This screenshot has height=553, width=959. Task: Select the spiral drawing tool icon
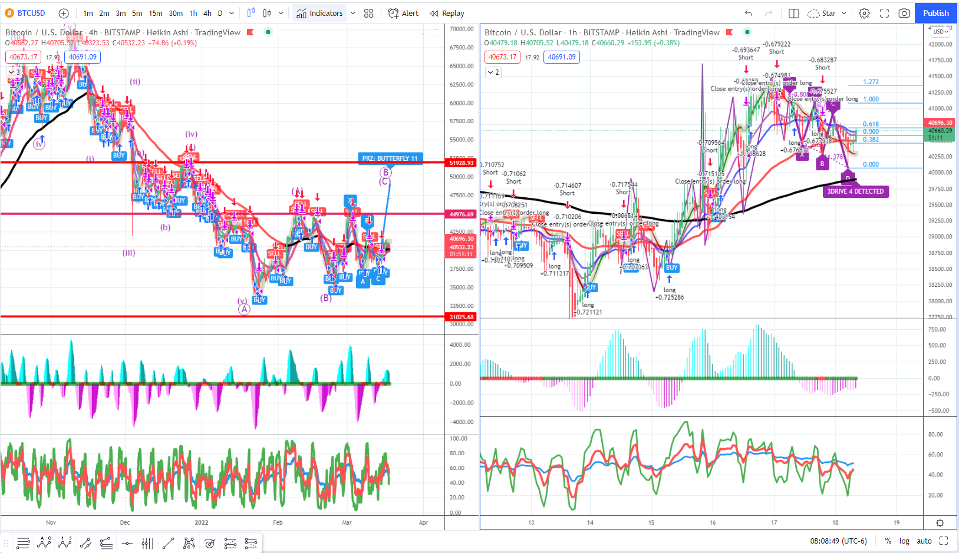(x=209, y=543)
